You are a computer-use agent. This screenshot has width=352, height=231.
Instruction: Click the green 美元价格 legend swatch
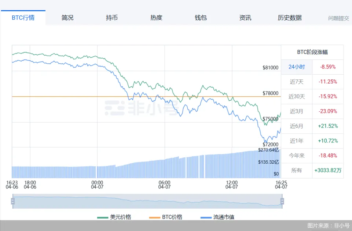pos(103,217)
